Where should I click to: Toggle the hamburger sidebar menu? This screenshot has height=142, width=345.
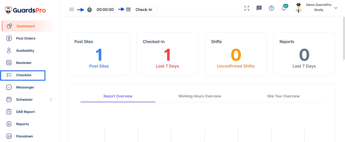click(72, 10)
